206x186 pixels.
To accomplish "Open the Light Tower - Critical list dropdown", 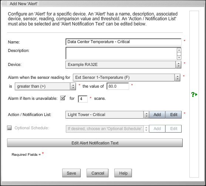I will click(x=107, y=115).
